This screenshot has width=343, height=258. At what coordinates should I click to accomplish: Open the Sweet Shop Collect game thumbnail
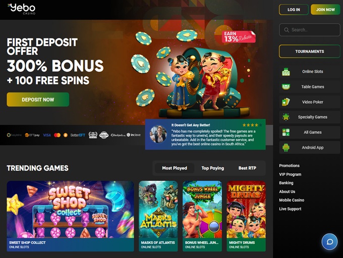tap(70, 216)
